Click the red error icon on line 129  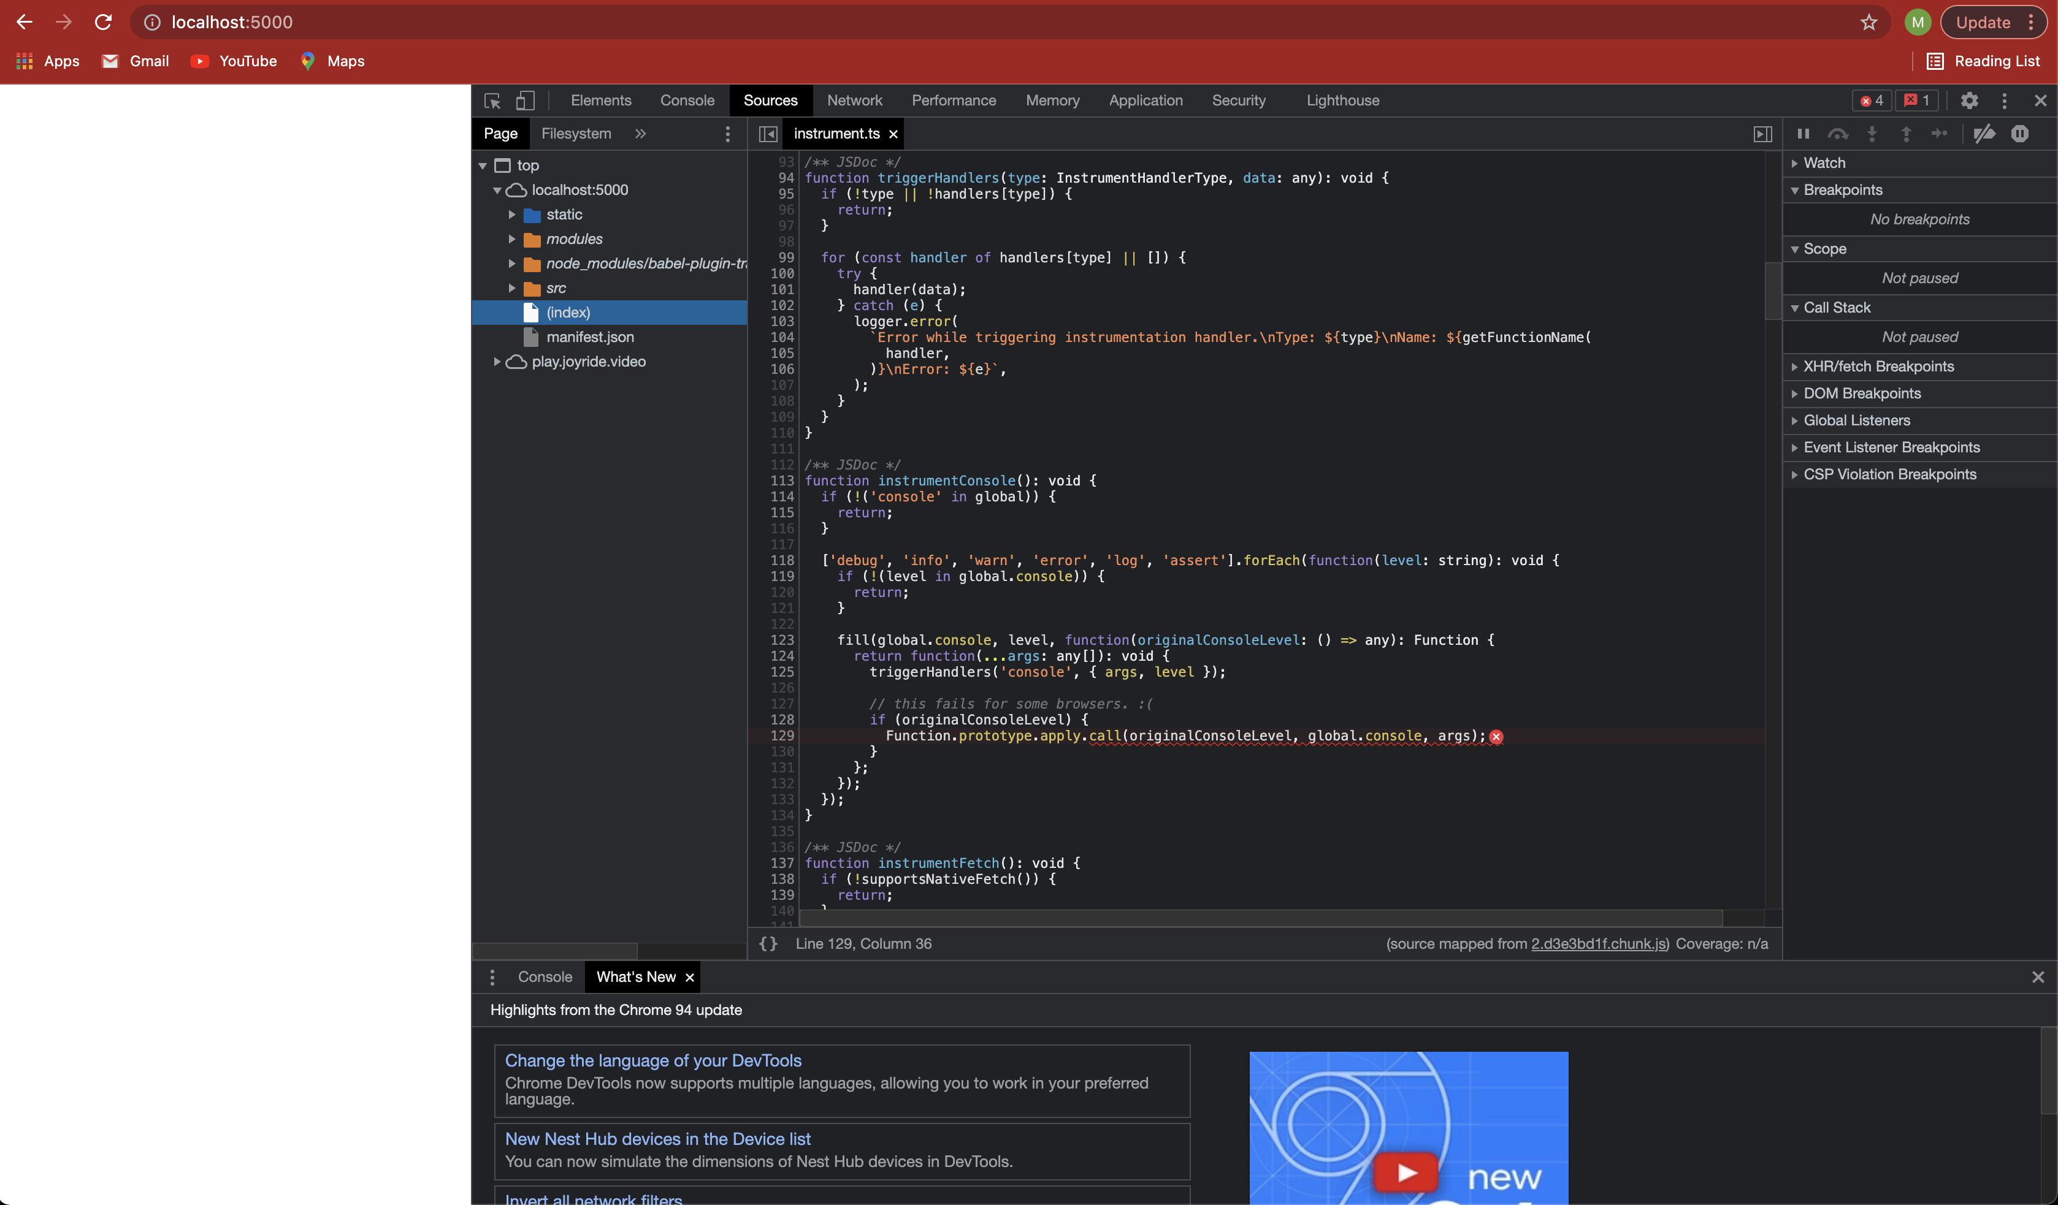(1496, 737)
